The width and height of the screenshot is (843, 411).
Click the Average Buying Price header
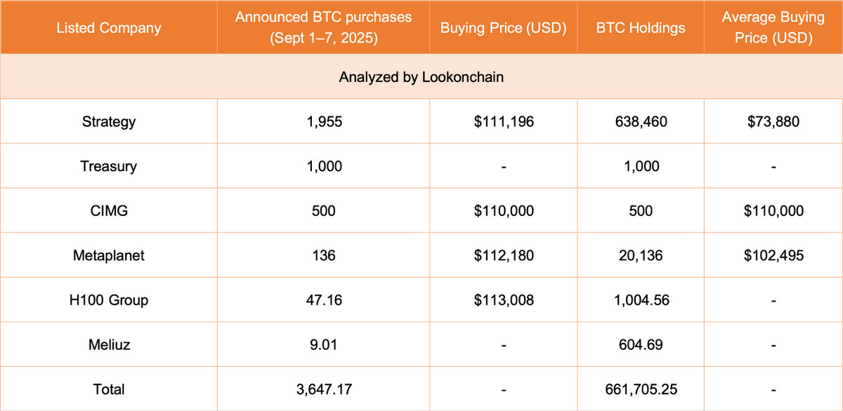pyautogui.click(x=773, y=28)
